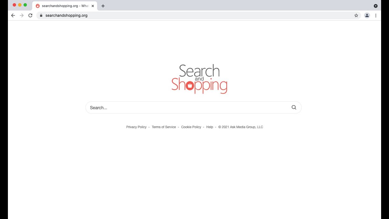Open a new tab with plus

click(x=103, y=6)
